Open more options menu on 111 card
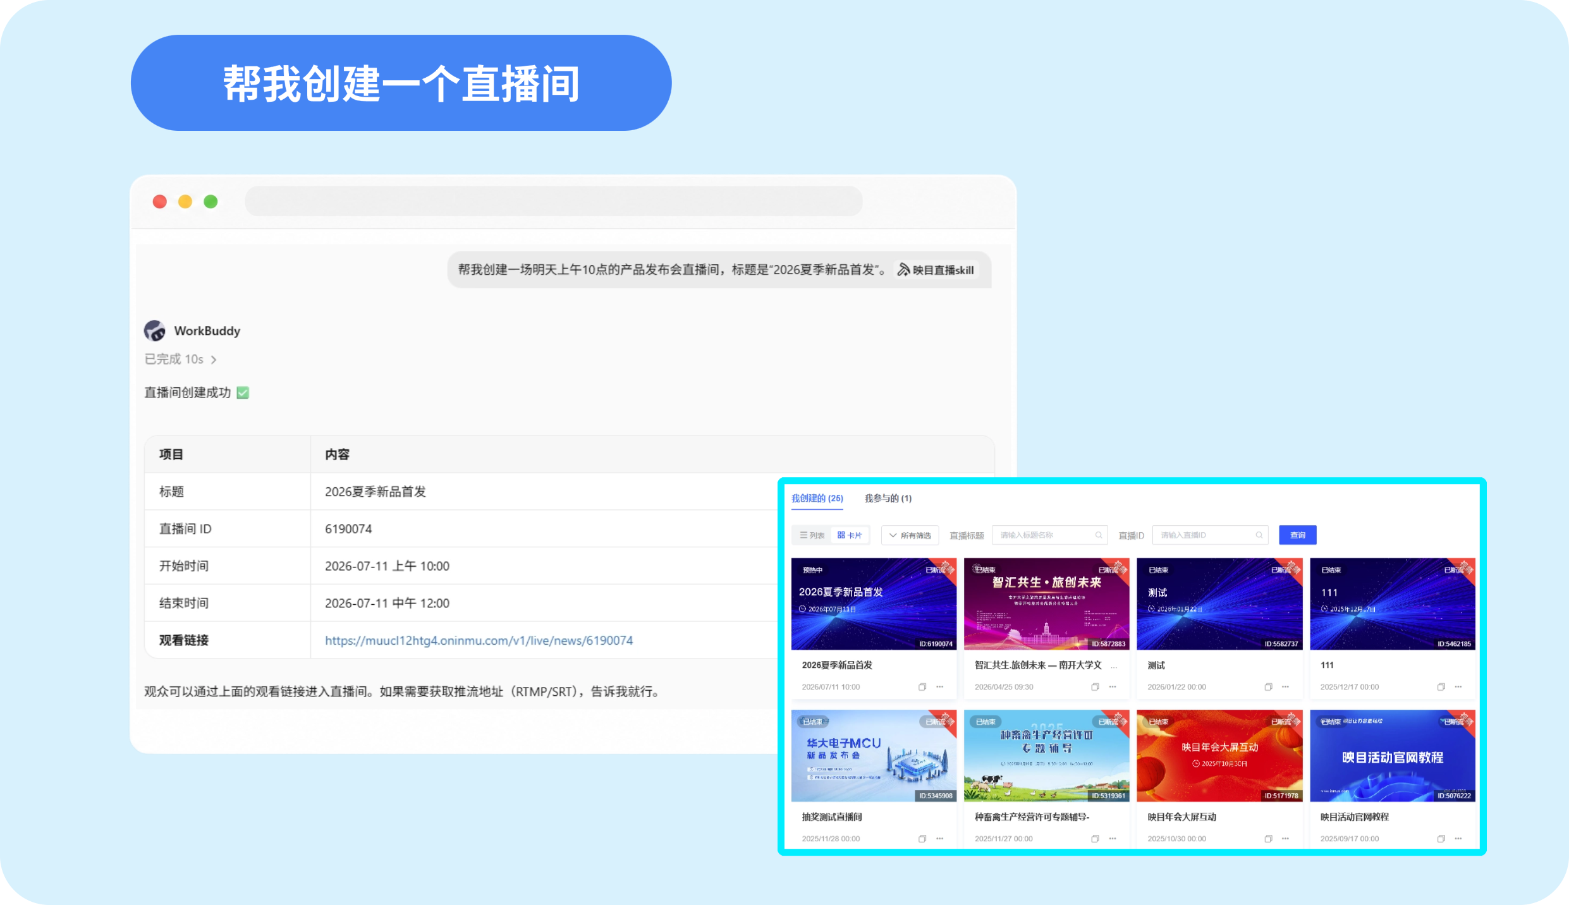This screenshot has width=1569, height=905. click(1458, 687)
